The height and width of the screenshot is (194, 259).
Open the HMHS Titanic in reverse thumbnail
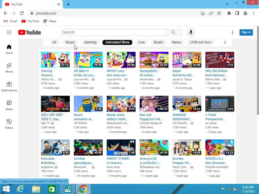(121, 148)
